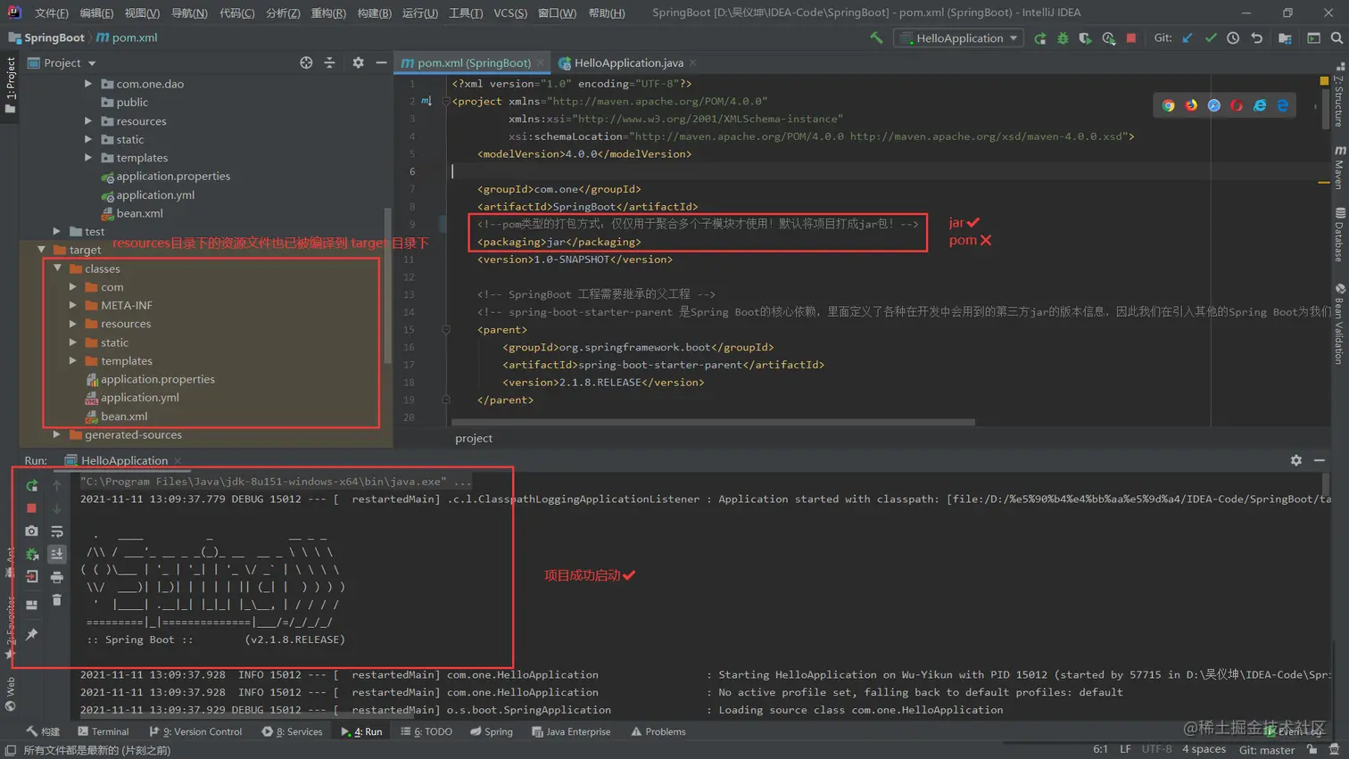
Task: Open pom.xml preview in Firefox browser icon
Action: pos(1191,105)
